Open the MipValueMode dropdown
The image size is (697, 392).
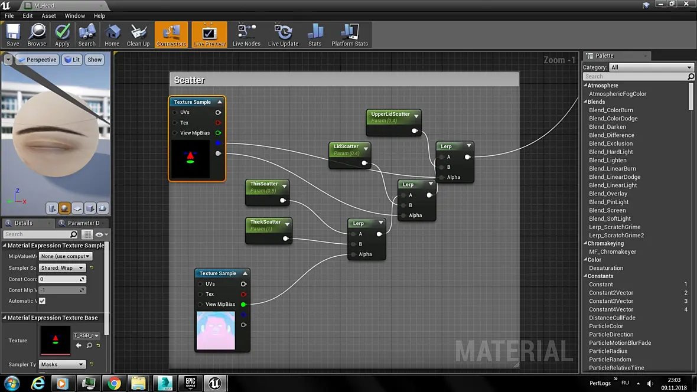[x=66, y=256]
